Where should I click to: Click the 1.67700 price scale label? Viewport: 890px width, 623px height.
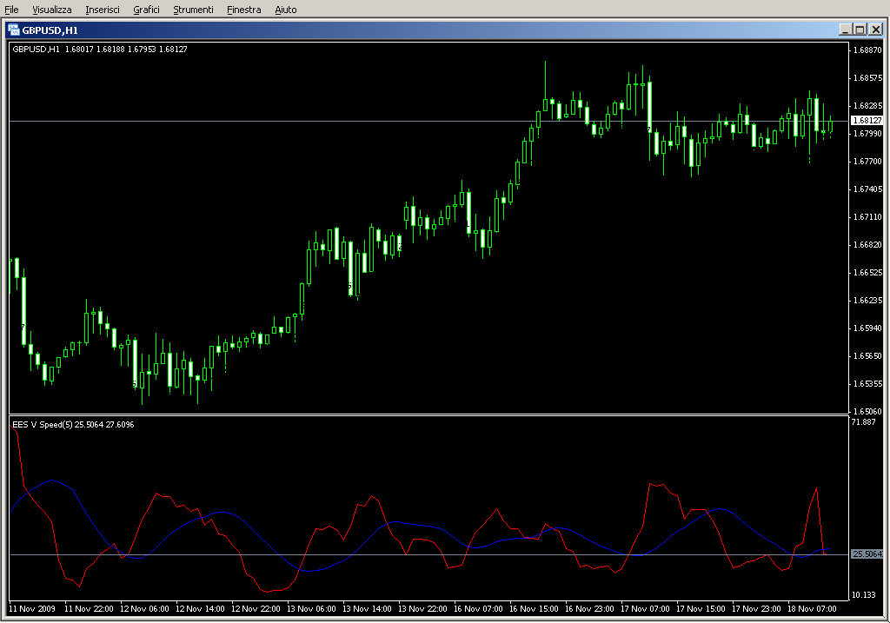pyautogui.click(x=868, y=161)
